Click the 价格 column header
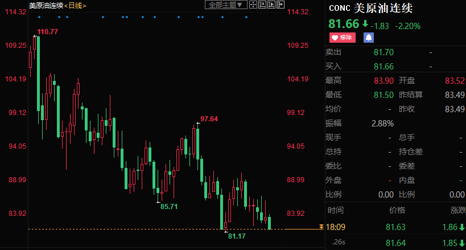This screenshot has height=250, width=466. click(396, 210)
